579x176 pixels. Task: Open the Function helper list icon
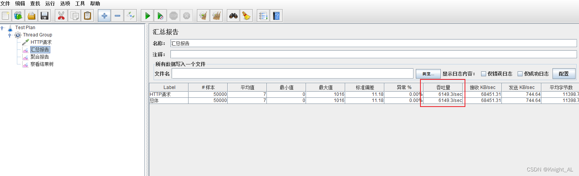point(263,16)
